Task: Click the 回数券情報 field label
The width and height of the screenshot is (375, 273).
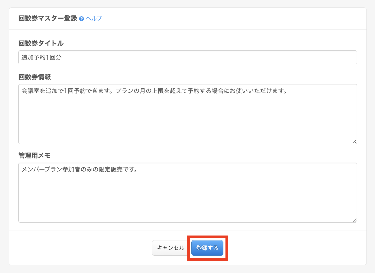Action: pyautogui.click(x=35, y=77)
